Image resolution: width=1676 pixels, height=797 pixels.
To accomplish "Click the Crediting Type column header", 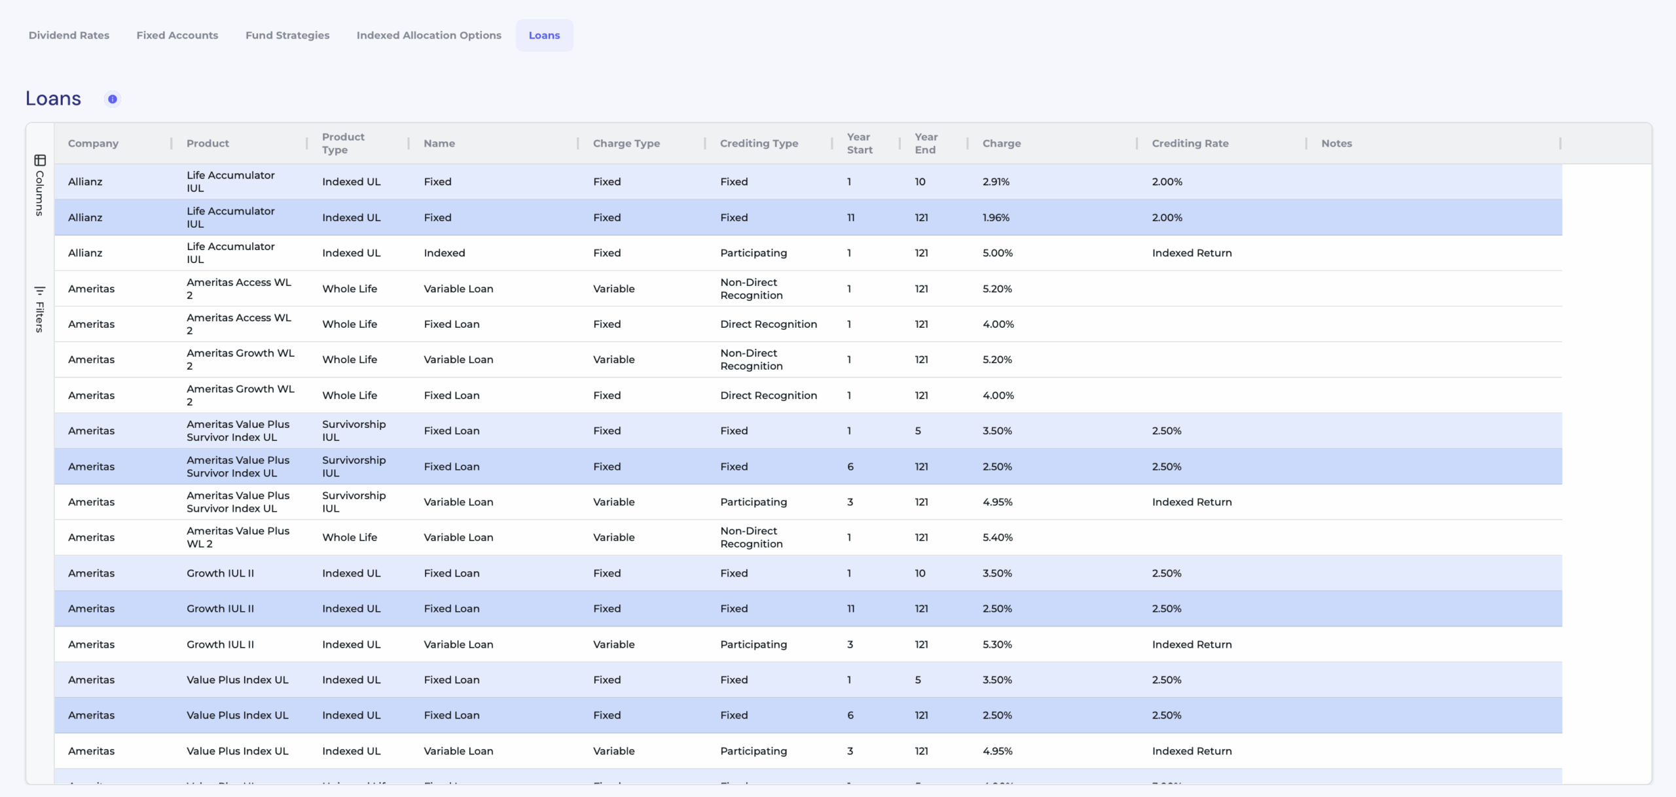I will (x=759, y=143).
